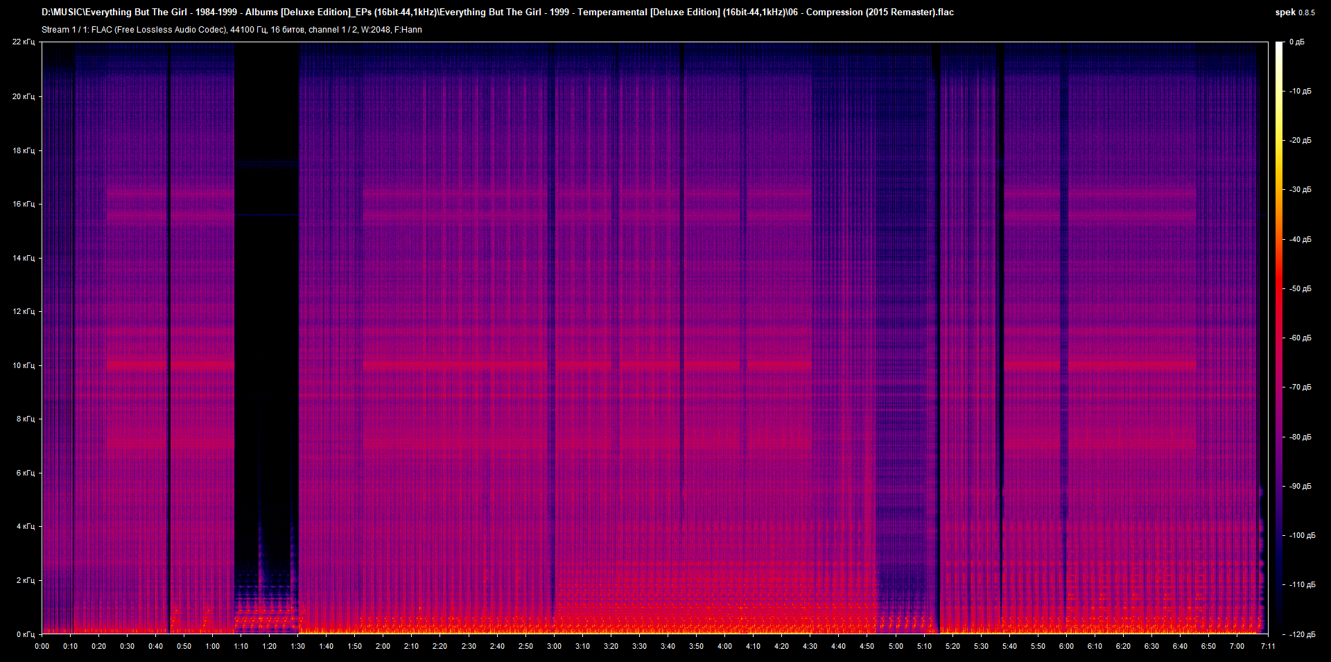The width and height of the screenshot is (1331, 662).
Task: Click the -10 дБ level scale label
Action: 1300,91
